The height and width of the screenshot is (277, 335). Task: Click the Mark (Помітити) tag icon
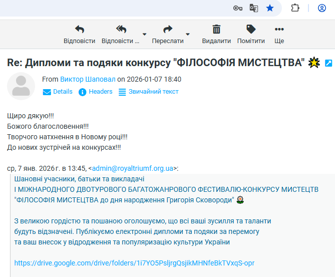251,30
